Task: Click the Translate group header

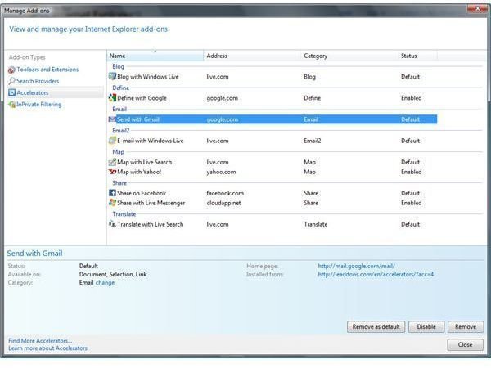Action: 124,214
